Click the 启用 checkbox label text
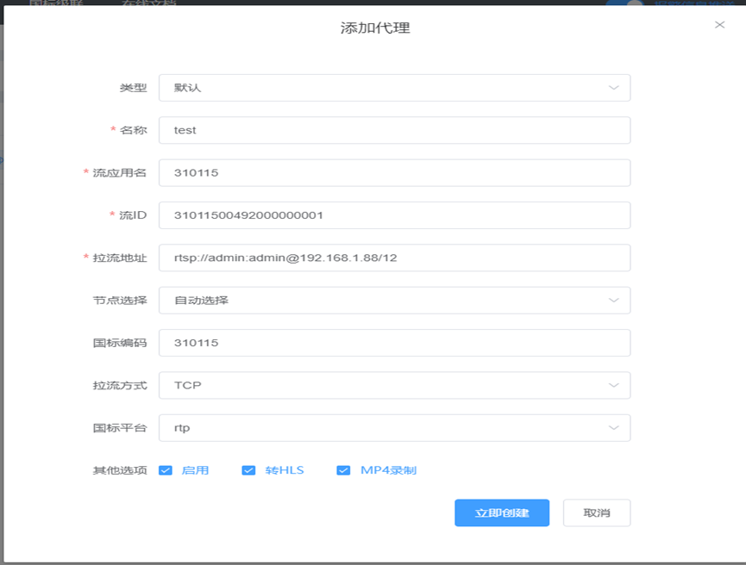The height and width of the screenshot is (565, 746). [x=195, y=470]
